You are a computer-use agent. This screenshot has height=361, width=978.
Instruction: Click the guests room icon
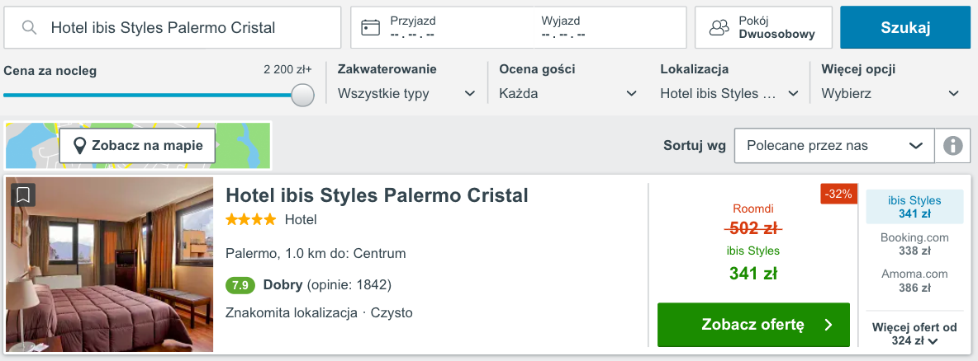tap(719, 27)
